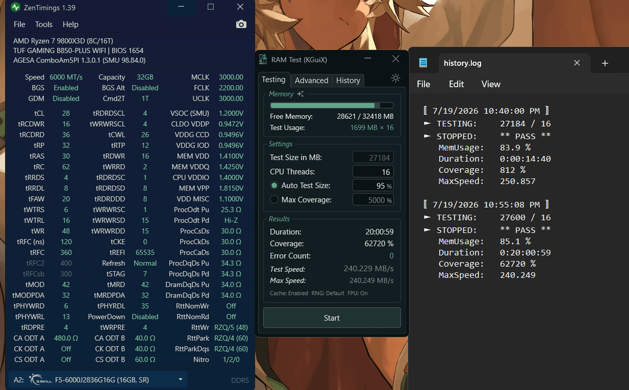The height and width of the screenshot is (390, 629).
Task: Maximize the ZenTimings window
Action: (210, 7)
